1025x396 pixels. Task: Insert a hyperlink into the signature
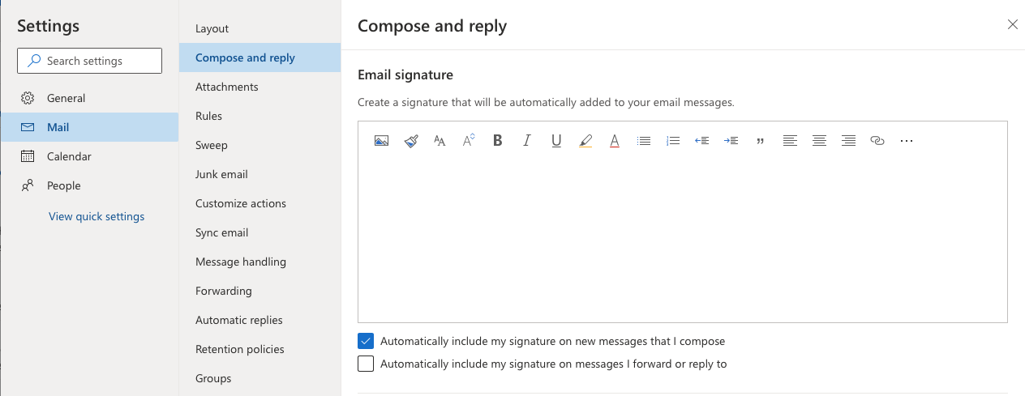(x=877, y=141)
